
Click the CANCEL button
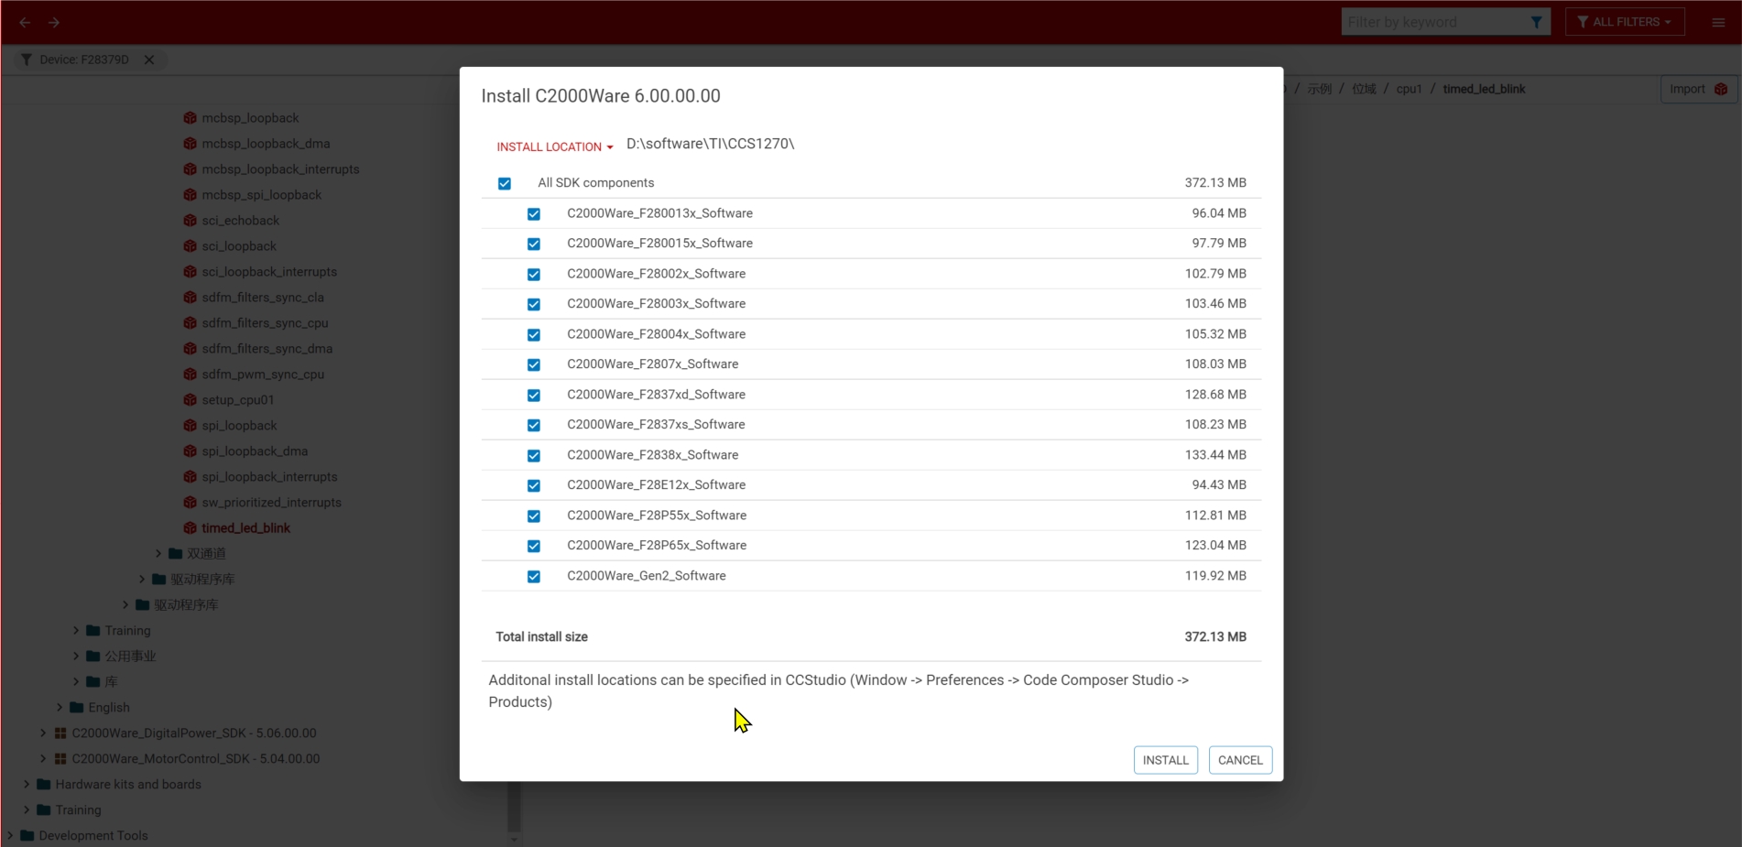click(x=1240, y=760)
